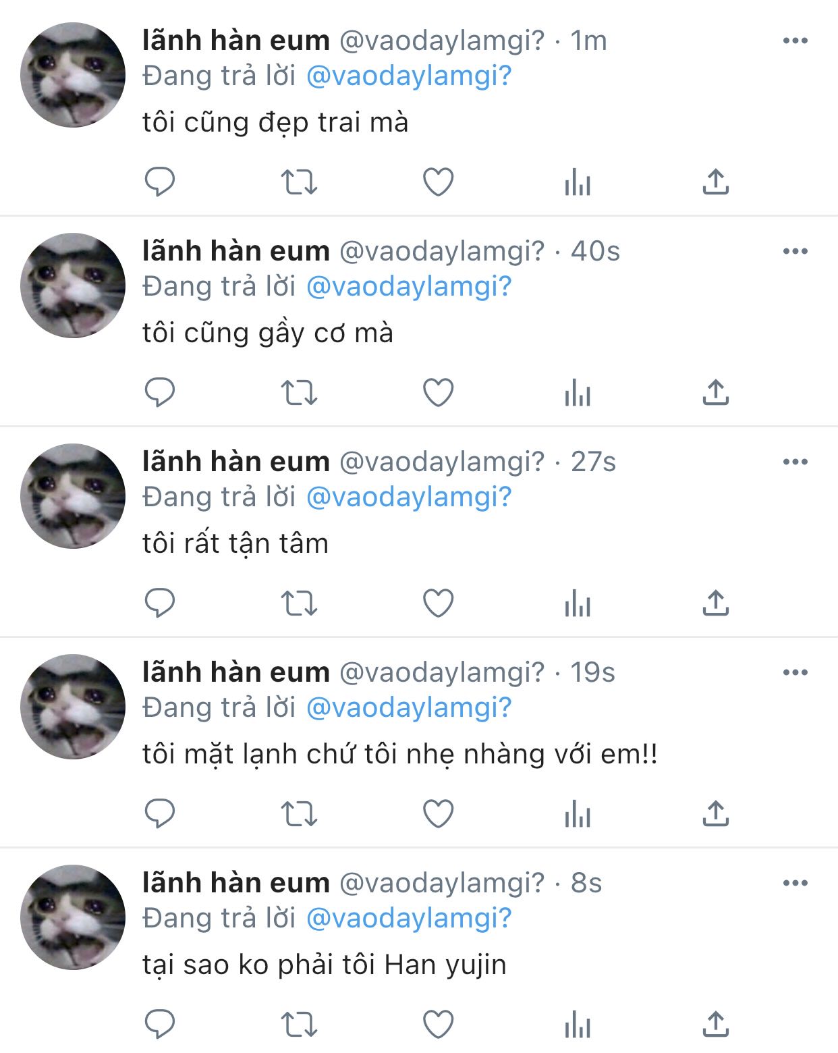This screenshot has height=1053, width=838.
Task: Retweet the "tôi mặt lạnh chứ tôi nhẹ nhàng" tweet
Action: pos(299,813)
